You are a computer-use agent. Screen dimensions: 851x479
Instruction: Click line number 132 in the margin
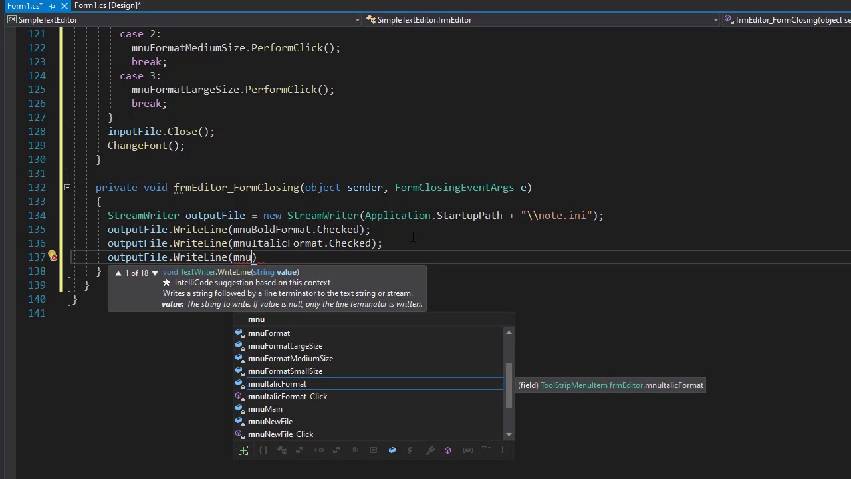(x=37, y=188)
